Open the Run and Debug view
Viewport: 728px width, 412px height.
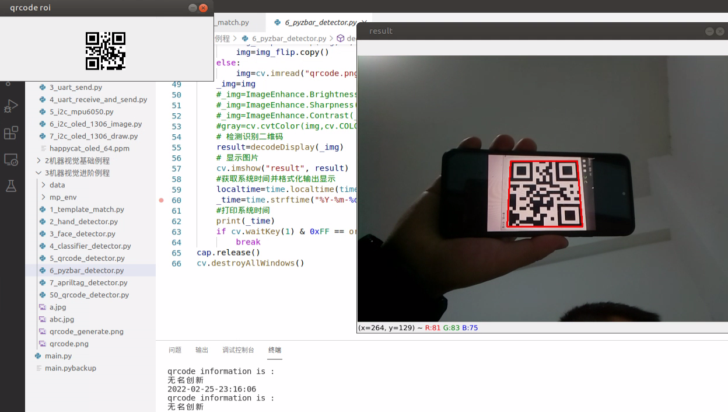click(x=10, y=106)
